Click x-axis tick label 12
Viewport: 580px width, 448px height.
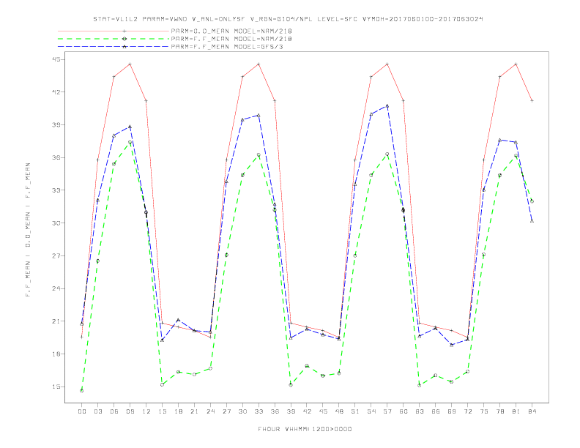pyautogui.click(x=146, y=411)
